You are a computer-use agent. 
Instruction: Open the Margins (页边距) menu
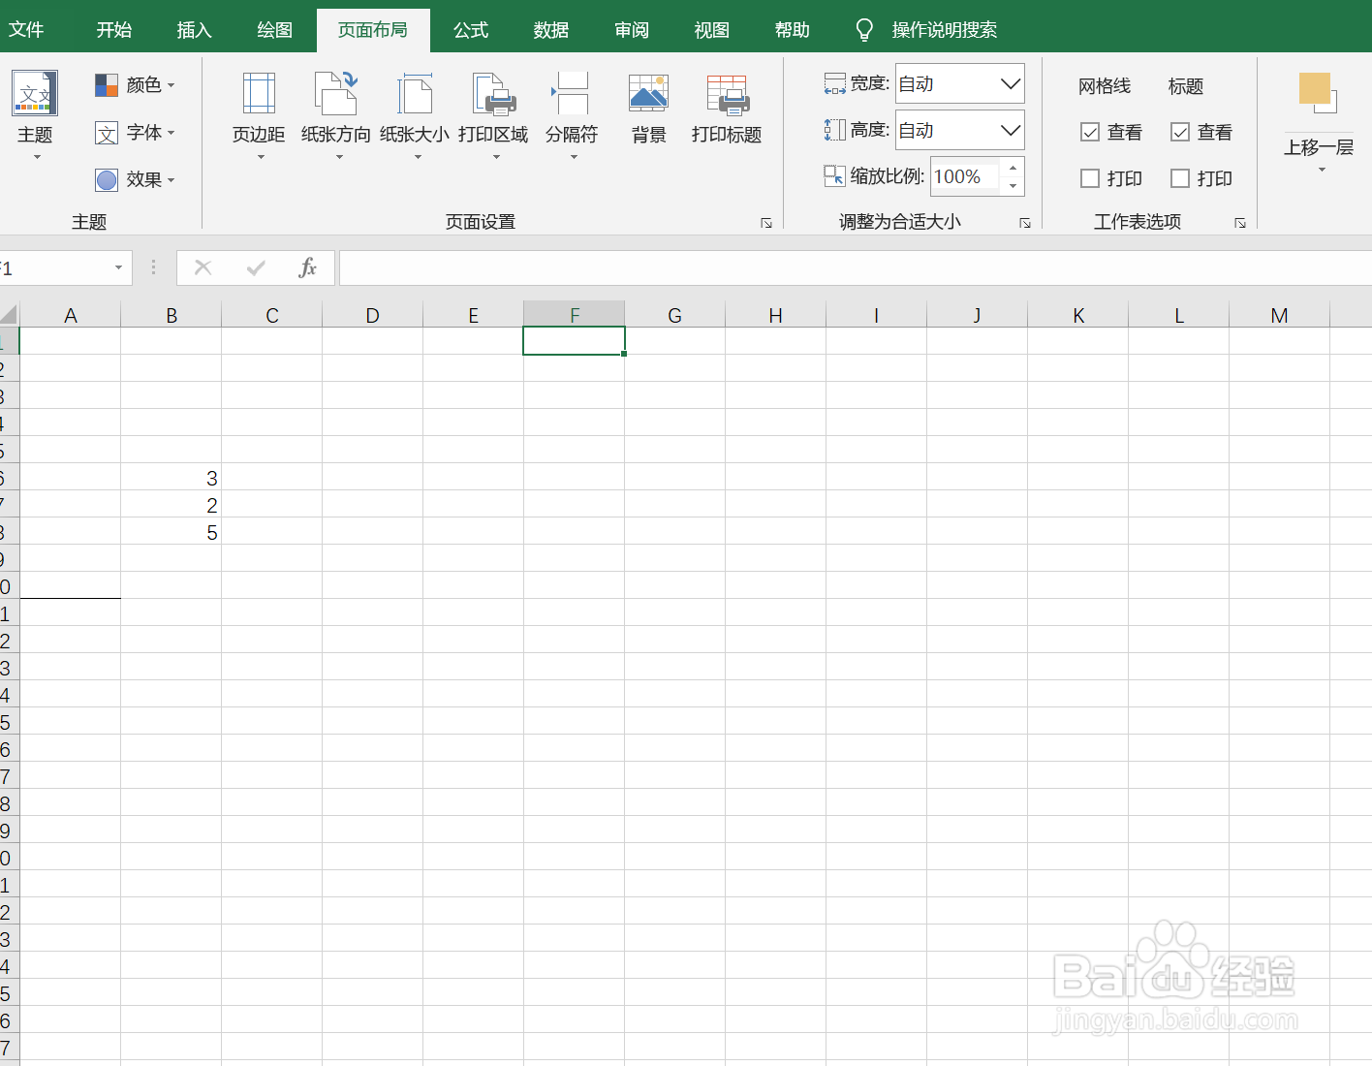(259, 114)
